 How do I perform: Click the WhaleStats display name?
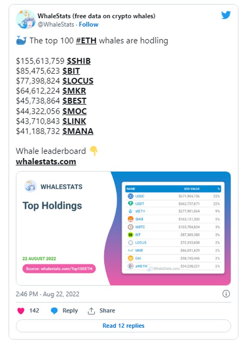tap(96, 16)
